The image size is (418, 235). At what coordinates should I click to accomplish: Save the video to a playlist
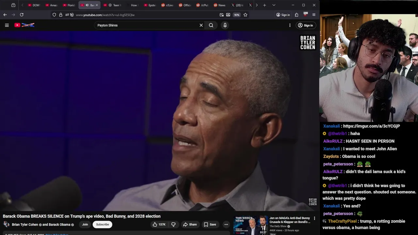[210, 224]
